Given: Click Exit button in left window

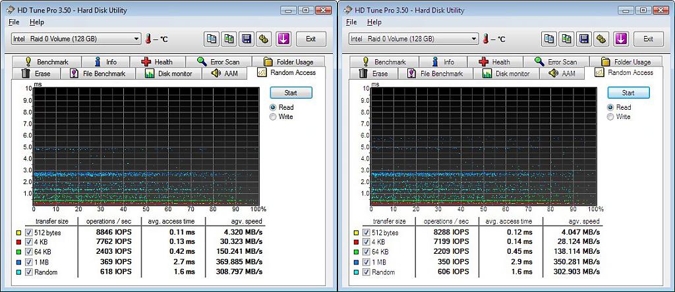Looking at the screenshot, I should (x=311, y=39).
